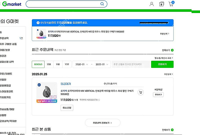Select the 최대(5년) period tab
This screenshot has width=200, height=135.
click(x=38, y=64)
